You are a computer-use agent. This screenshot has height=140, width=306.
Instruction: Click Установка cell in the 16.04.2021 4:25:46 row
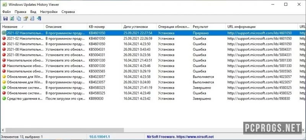point(166,66)
